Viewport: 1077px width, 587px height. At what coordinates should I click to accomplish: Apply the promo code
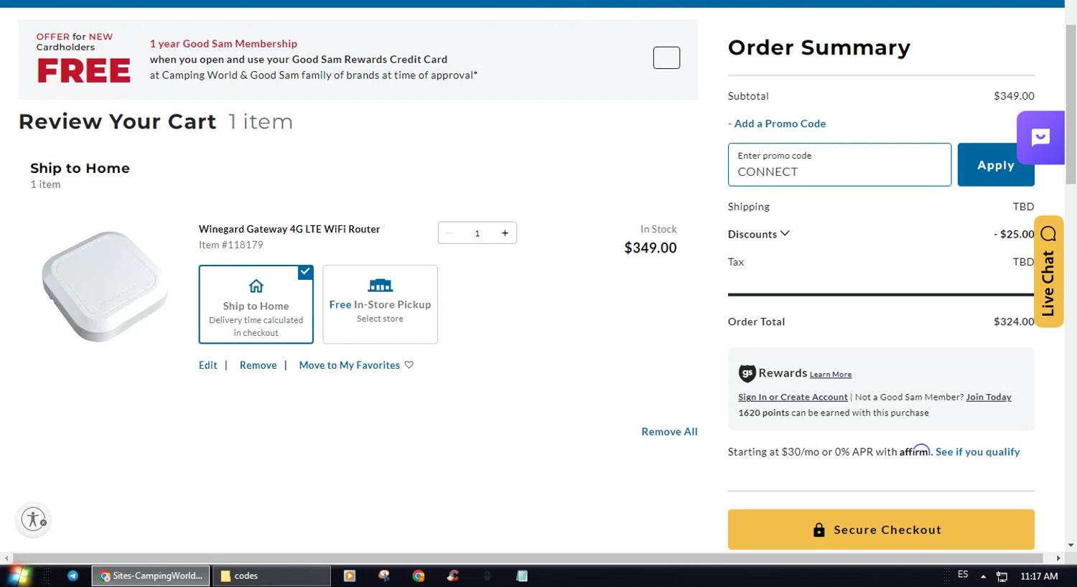click(x=995, y=164)
